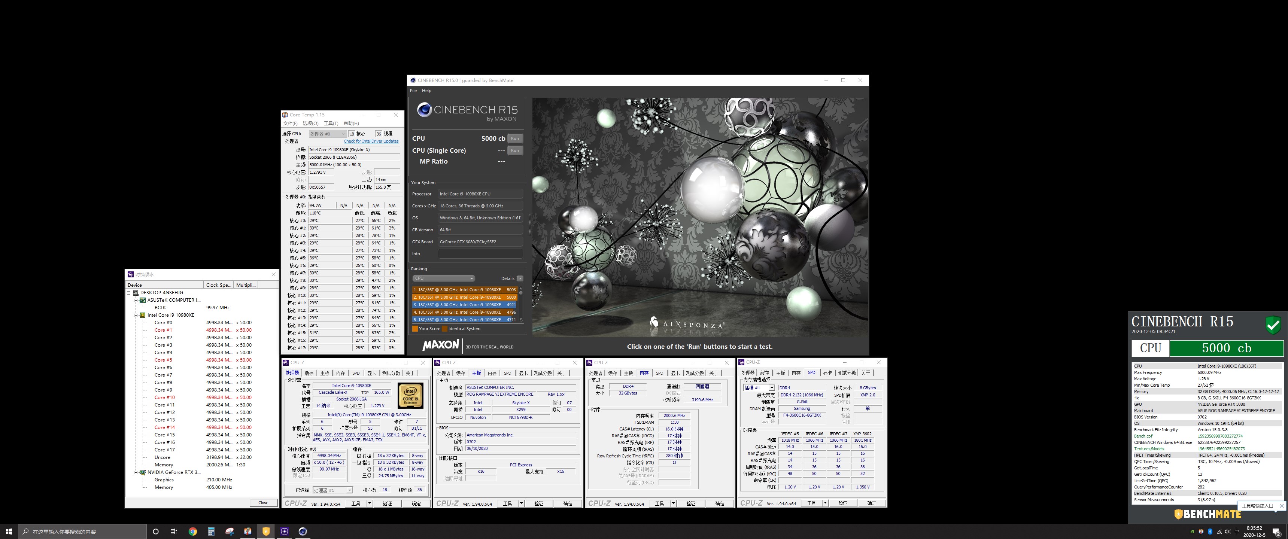The image size is (1288, 539).
Task: Run the Cinebench CPU test
Action: point(515,138)
